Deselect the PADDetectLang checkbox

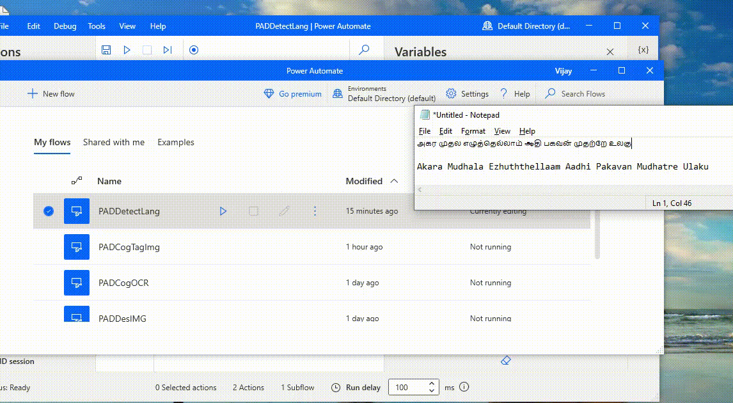(48, 211)
